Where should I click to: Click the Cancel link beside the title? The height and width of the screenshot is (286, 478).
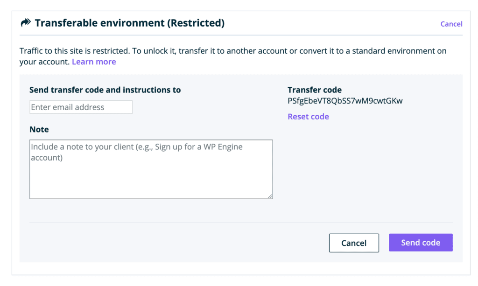point(451,24)
